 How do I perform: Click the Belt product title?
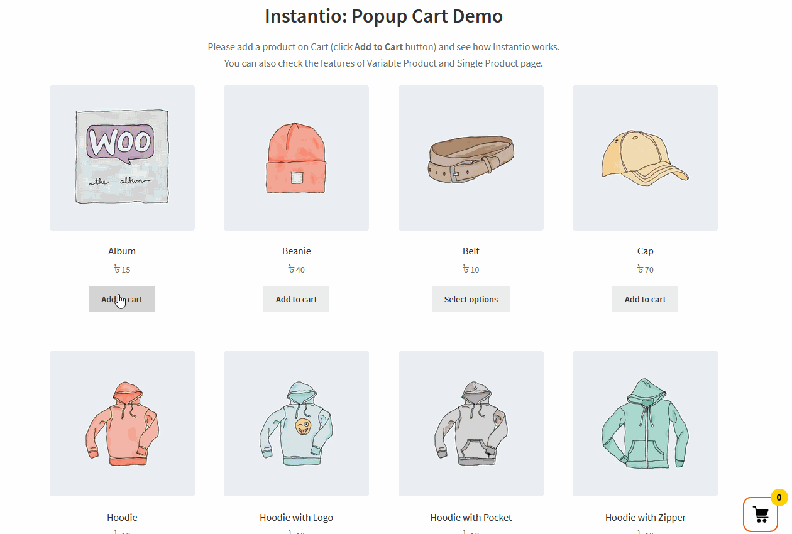coord(471,251)
